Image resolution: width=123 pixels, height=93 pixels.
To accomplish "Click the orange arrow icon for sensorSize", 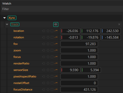I will pos(56,70).
